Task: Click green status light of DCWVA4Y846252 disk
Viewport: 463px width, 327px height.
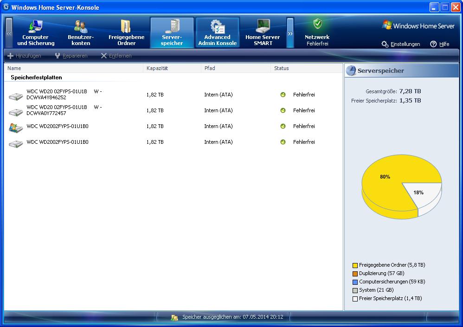Action: pos(283,95)
